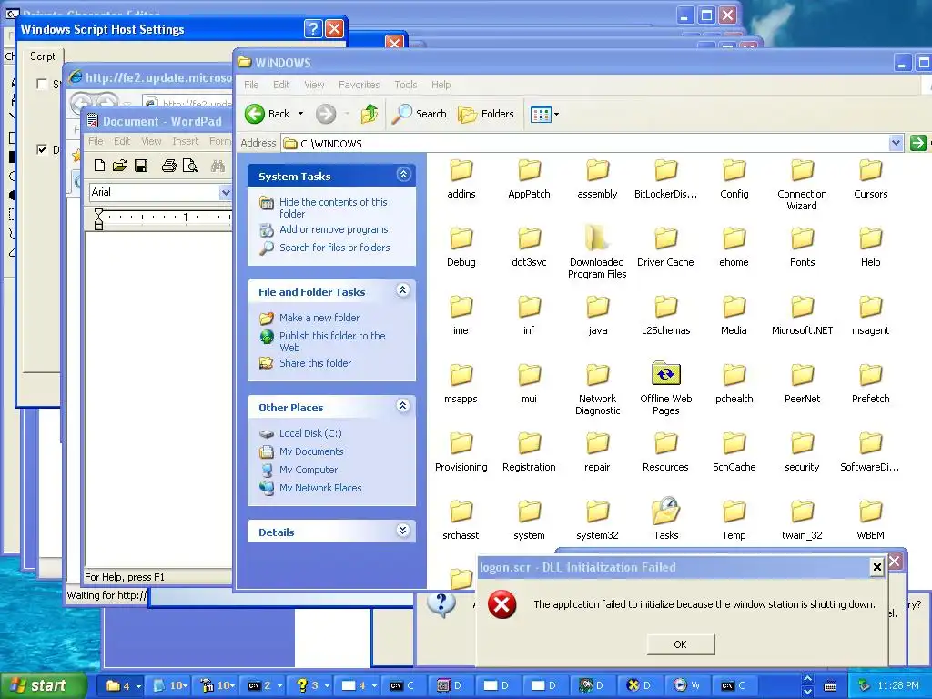Open the Back button history dropdown arrow
Image resolution: width=932 pixels, height=699 pixels.
pyautogui.click(x=300, y=114)
